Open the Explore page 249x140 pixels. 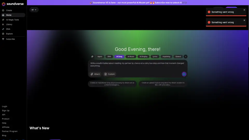[13, 34]
